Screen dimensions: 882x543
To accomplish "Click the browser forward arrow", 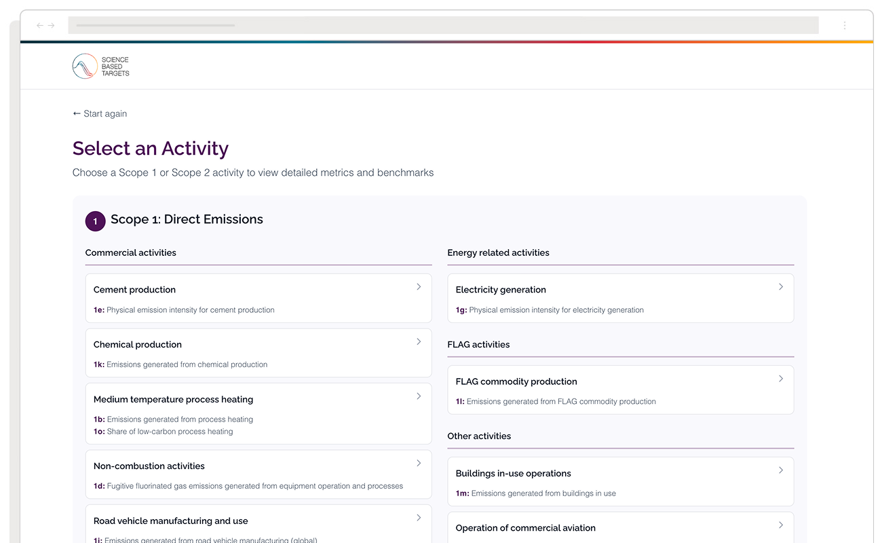I will tap(51, 26).
